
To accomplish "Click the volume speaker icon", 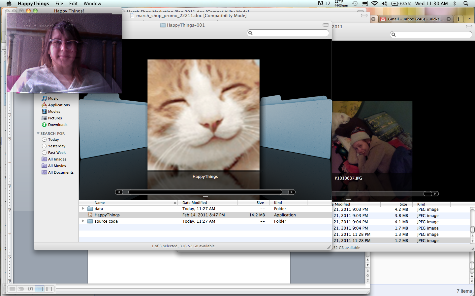I will pyautogui.click(x=384, y=4).
